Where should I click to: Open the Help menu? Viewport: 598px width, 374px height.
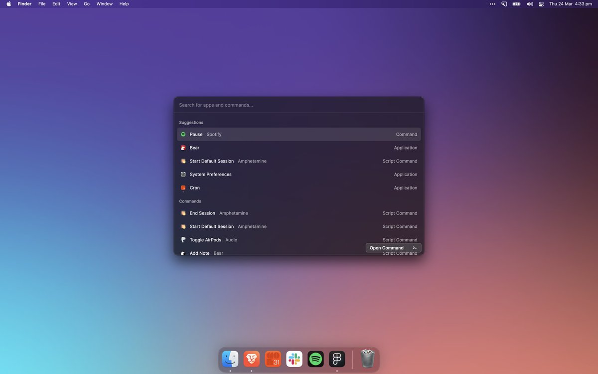click(x=124, y=4)
